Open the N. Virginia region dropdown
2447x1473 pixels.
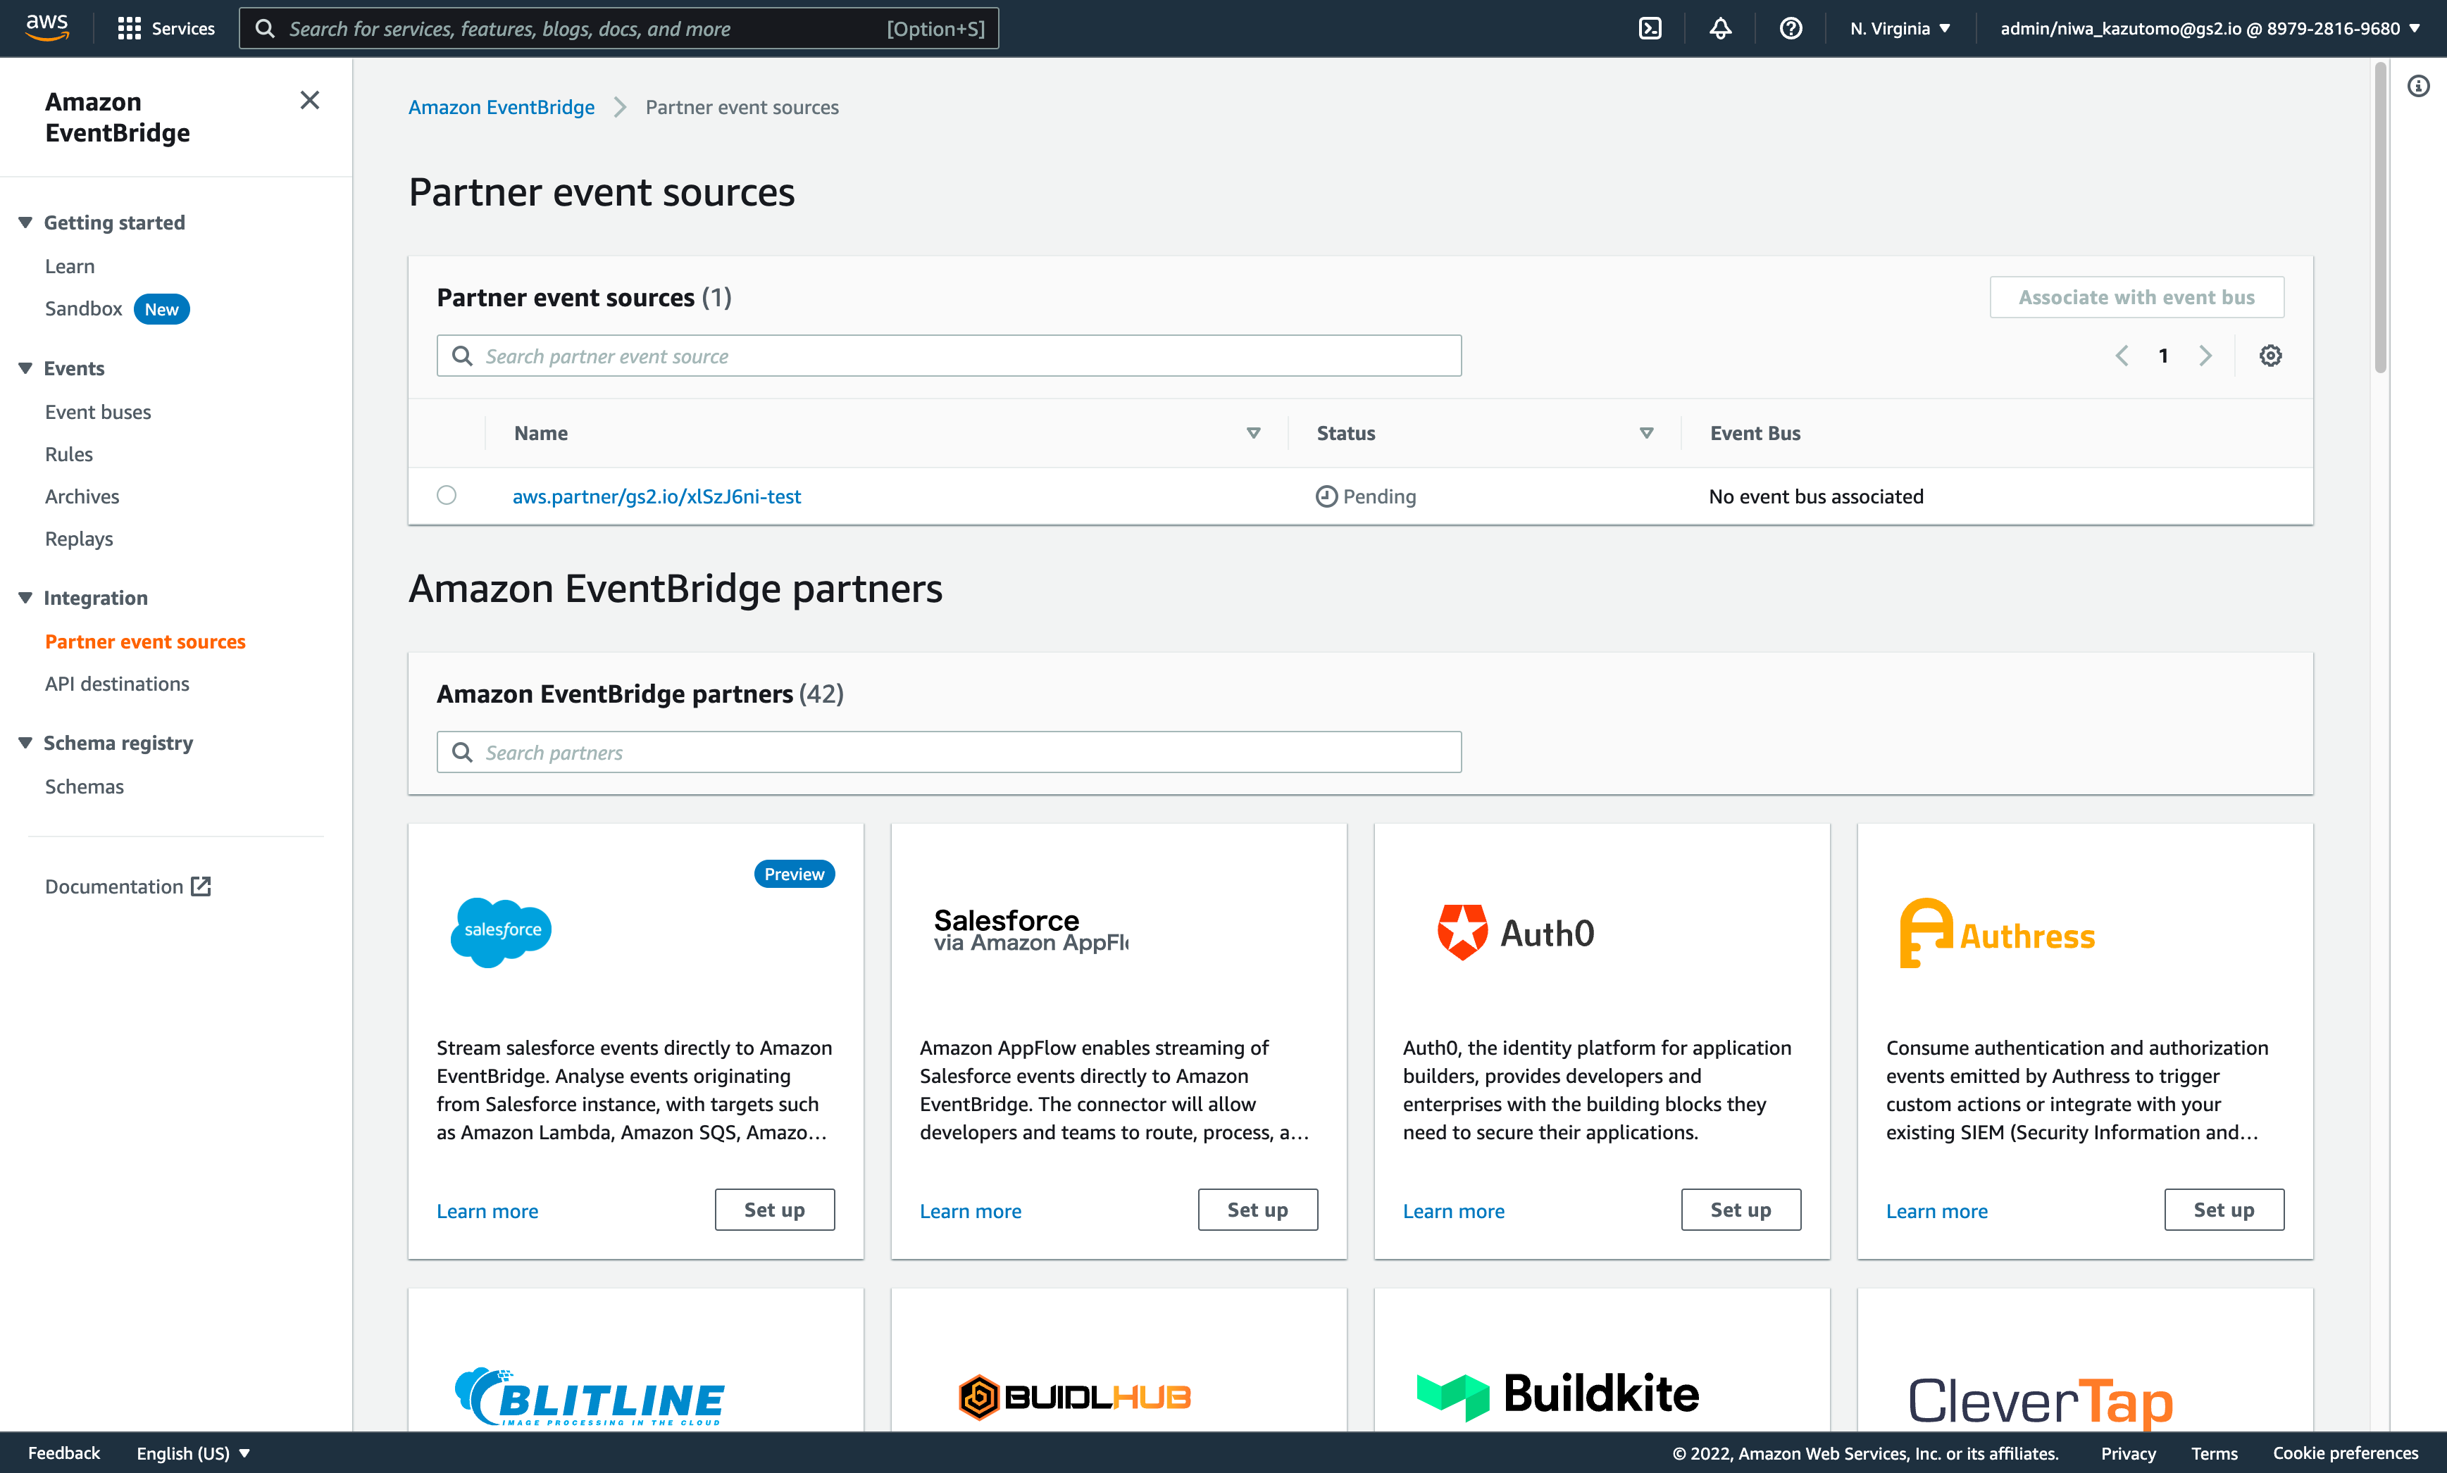pos(1900,29)
